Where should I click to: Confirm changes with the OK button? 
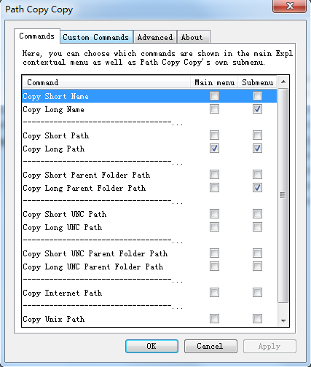[x=151, y=346]
